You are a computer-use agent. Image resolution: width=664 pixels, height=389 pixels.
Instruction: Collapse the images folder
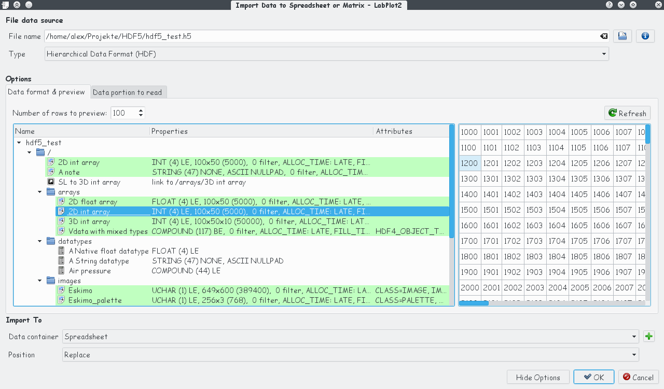click(x=40, y=281)
